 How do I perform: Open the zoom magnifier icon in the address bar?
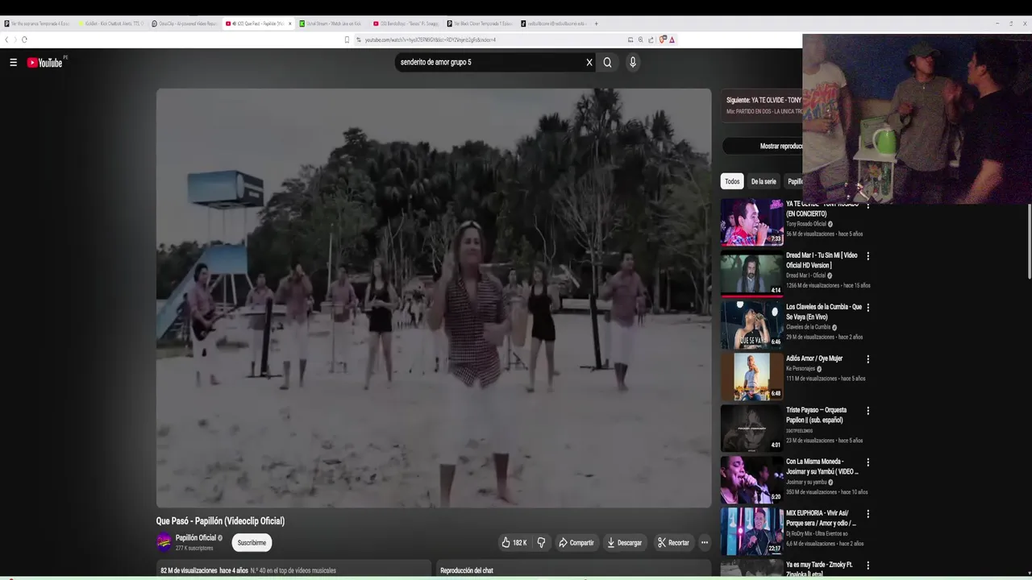pyautogui.click(x=641, y=39)
